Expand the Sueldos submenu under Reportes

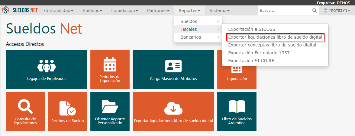(x=198, y=21)
